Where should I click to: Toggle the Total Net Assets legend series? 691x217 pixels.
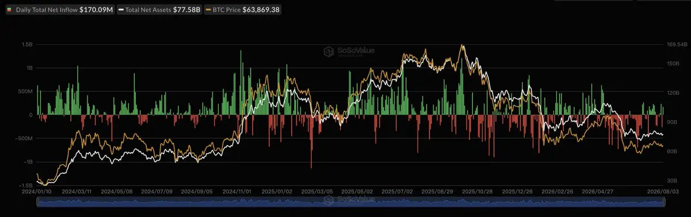pos(159,10)
